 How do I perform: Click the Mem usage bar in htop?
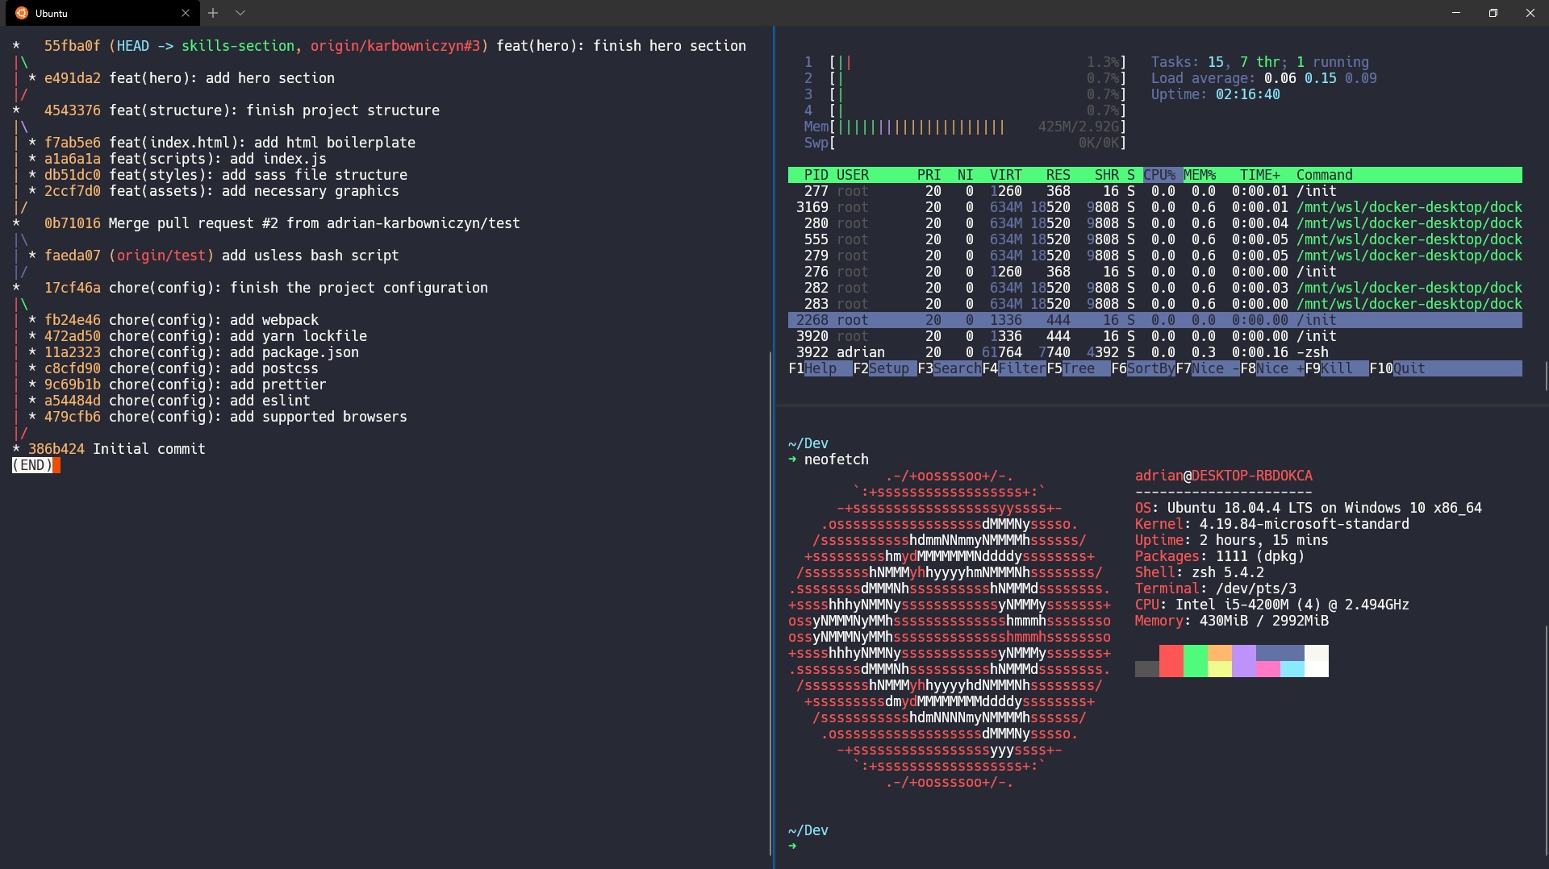(x=965, y=127)
